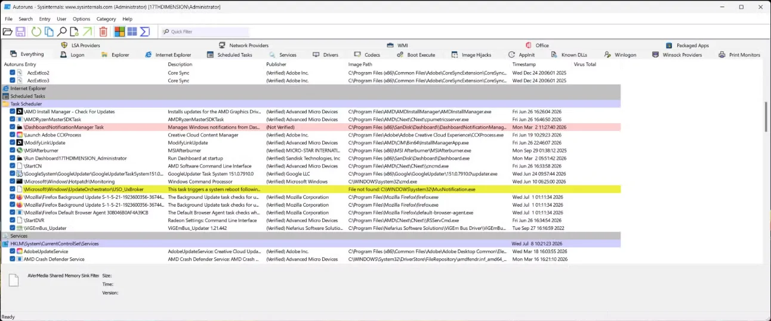Click the AMD icon beside AMD Install Manager entry

(20, 111)
